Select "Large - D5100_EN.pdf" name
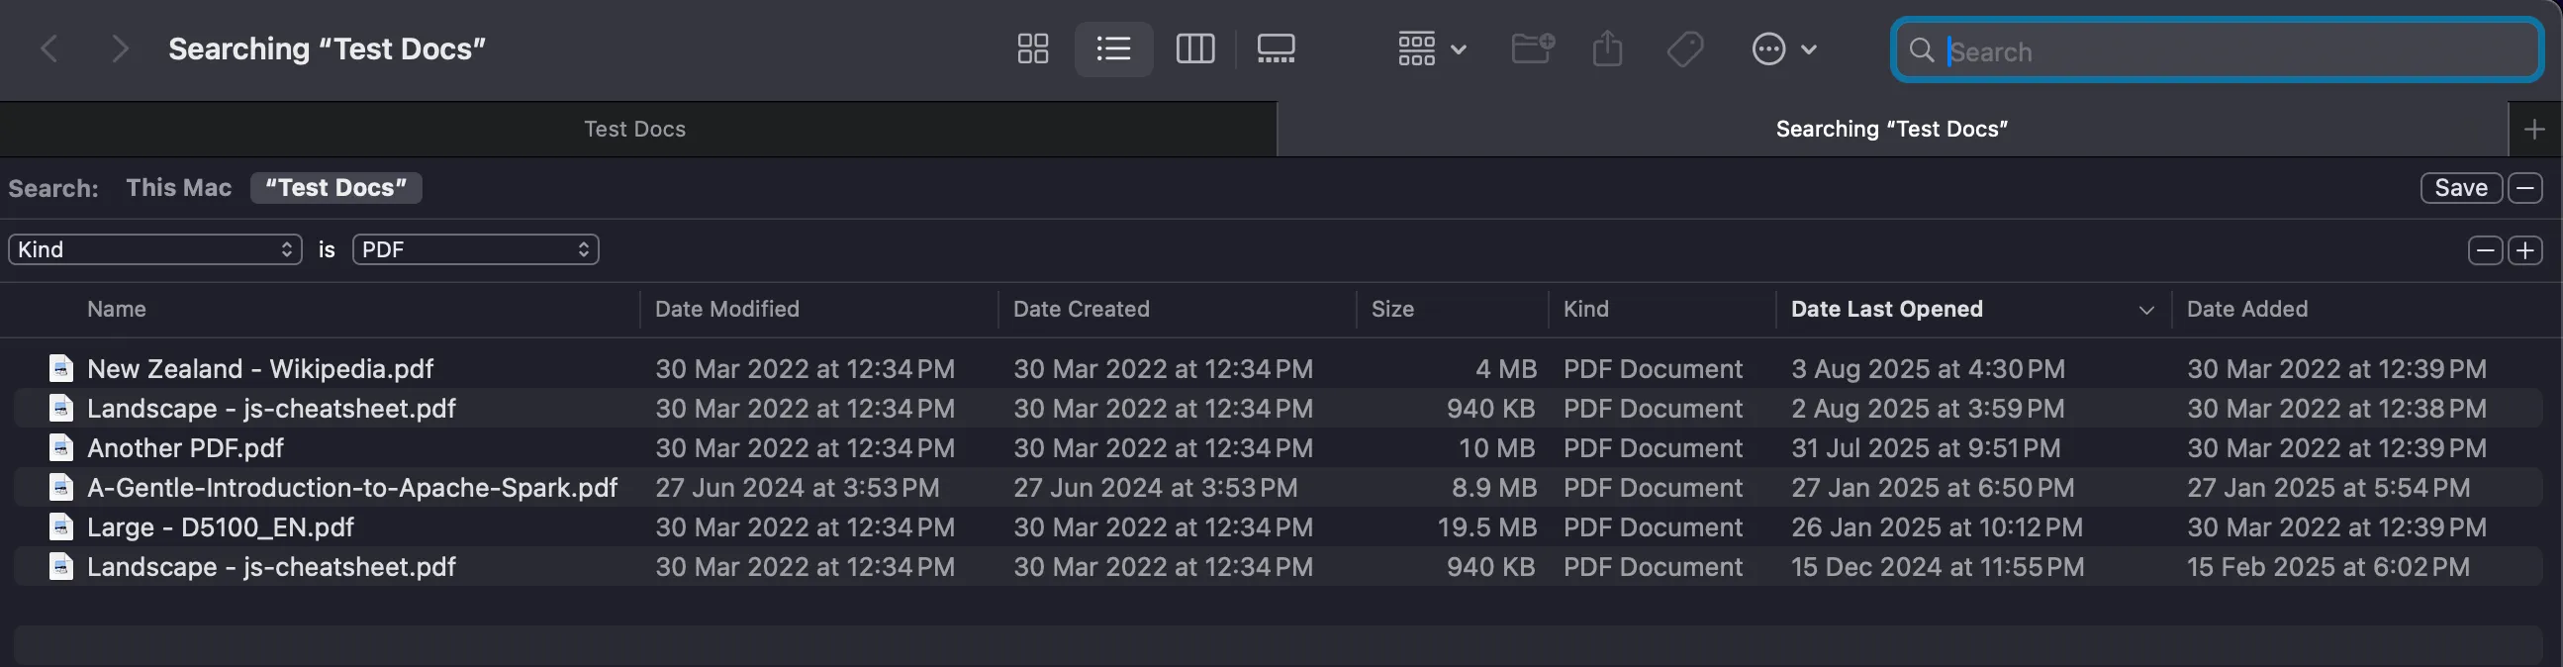2563x667 pixels. click(220, 526)
